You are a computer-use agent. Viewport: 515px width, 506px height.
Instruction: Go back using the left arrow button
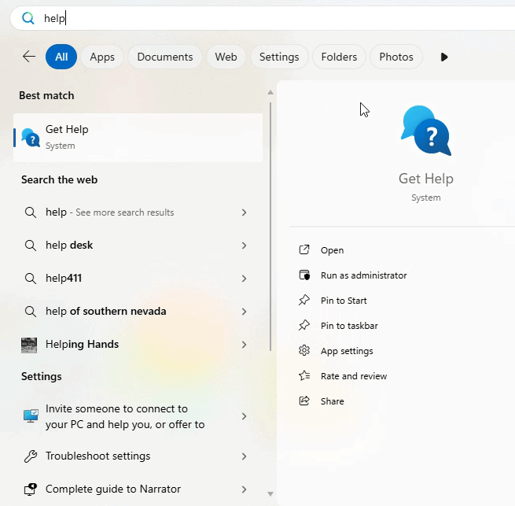click(x=29, y=57)
